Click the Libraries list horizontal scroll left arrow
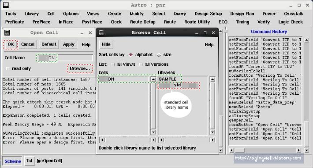The width and height of the screenshot is (313, 168). pos(161,140)
